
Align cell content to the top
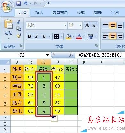(x=105, y=25)
